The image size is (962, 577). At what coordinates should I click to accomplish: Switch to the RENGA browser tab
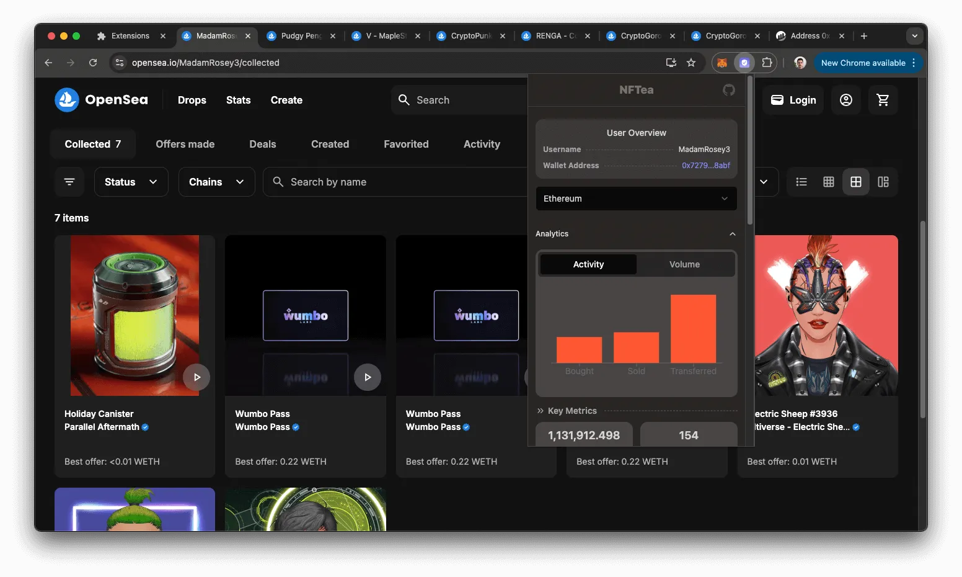555,36
